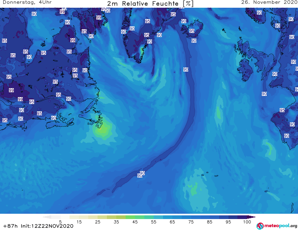
Task: Click the Azores islands outline
Action: point(209,174)
